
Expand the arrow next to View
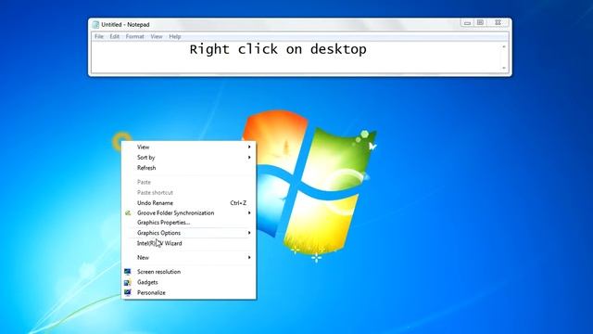click(249, 147)
